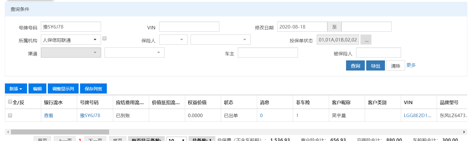Click the 查询 button

pos(355,66)
